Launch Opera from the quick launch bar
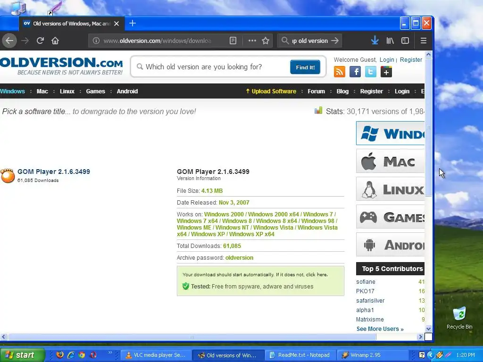483x362 pixels. pos(93,355)
